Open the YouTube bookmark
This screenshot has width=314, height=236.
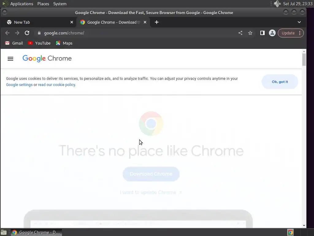pyautogui.click(x=39, y=43)
